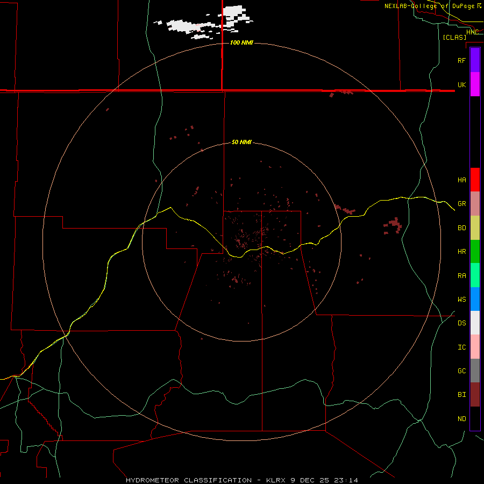
Task: Click the RF purple legend swatch
Action: click(475, 60)
